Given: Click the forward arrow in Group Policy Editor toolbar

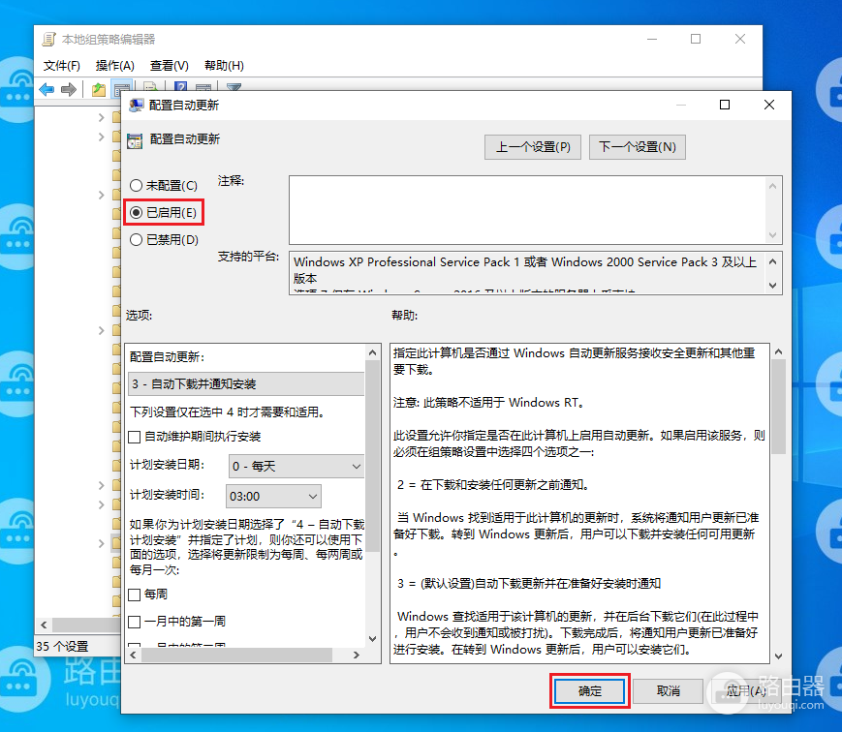Looking at the screenshot, I should (68, 89).
